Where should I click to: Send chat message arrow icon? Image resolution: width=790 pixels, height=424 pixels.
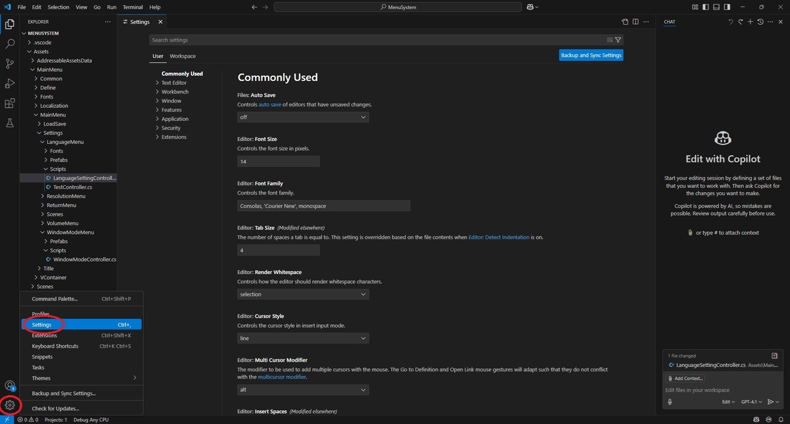tap(770, 402)
